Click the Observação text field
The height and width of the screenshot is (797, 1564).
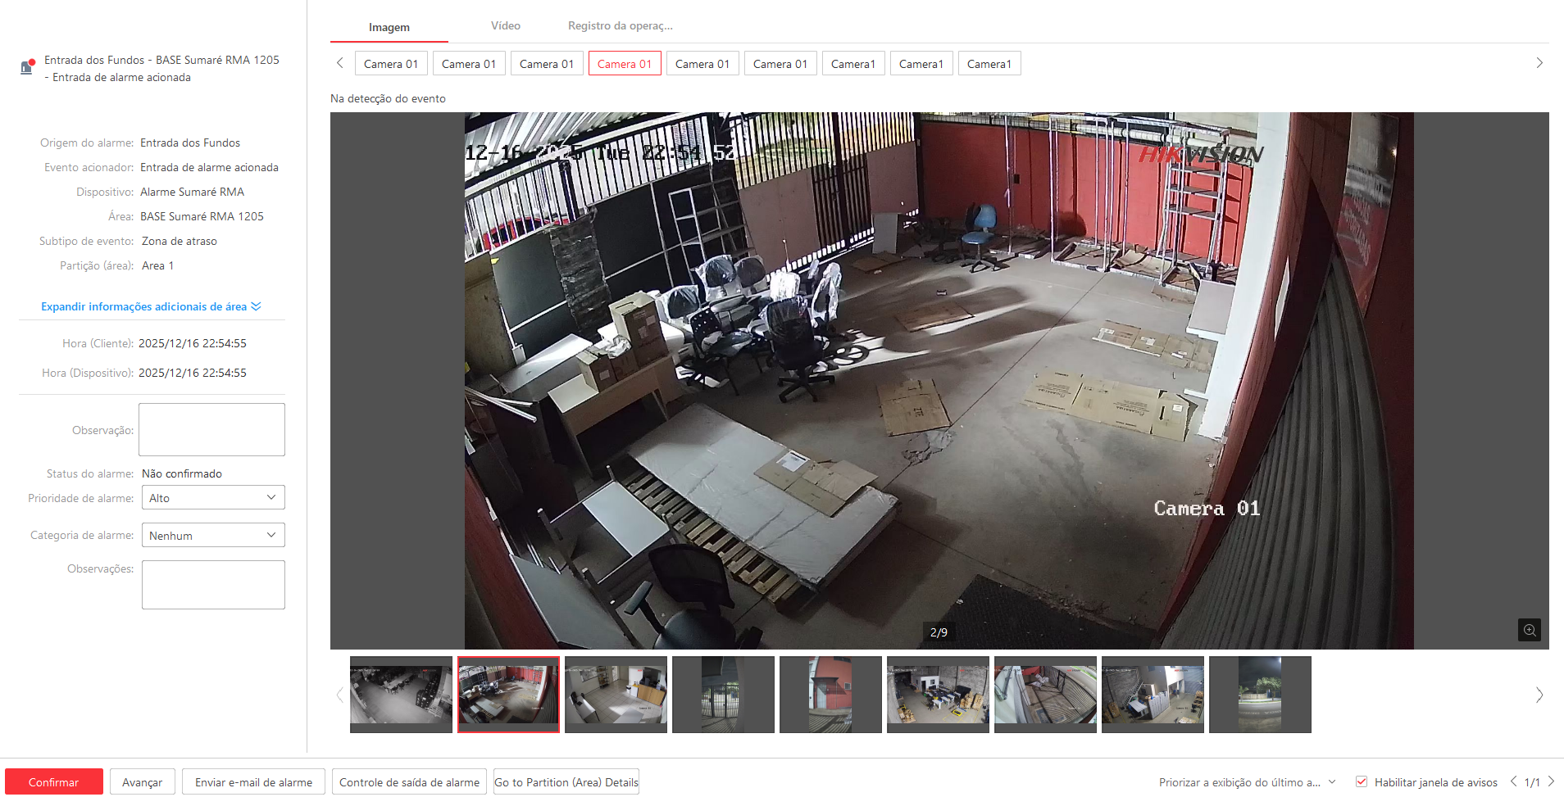(x=211, y=429)
